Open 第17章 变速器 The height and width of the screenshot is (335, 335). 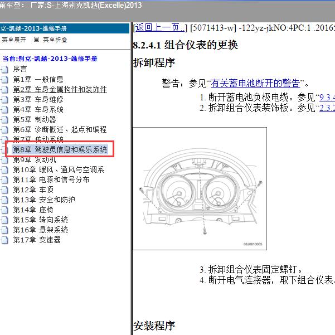(37, 240)
